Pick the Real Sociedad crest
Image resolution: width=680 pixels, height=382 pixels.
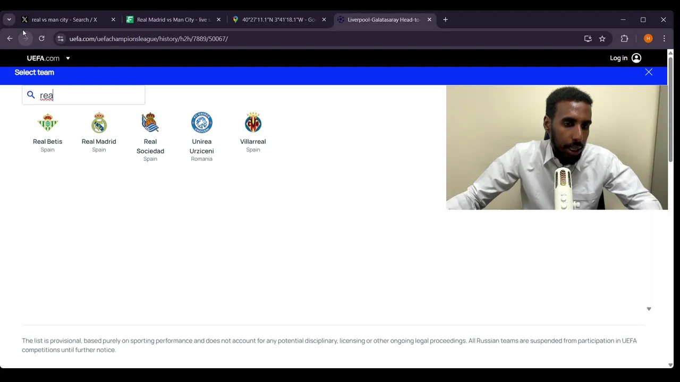tap(150, 123)
